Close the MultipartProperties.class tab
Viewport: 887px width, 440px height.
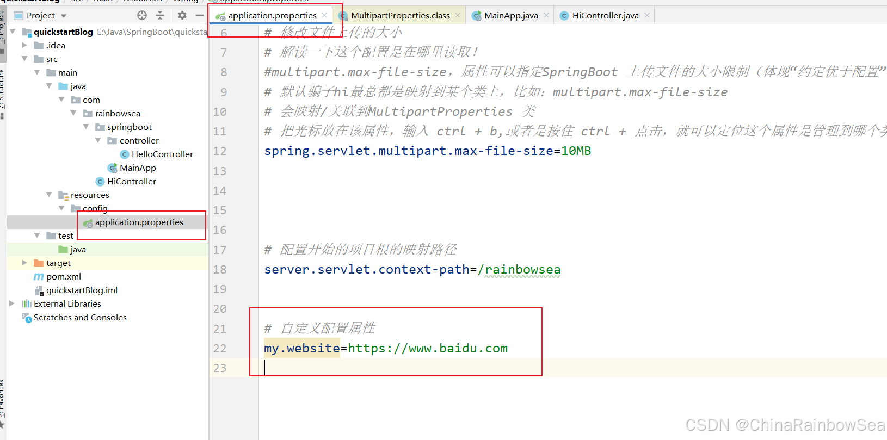point(458,15)
